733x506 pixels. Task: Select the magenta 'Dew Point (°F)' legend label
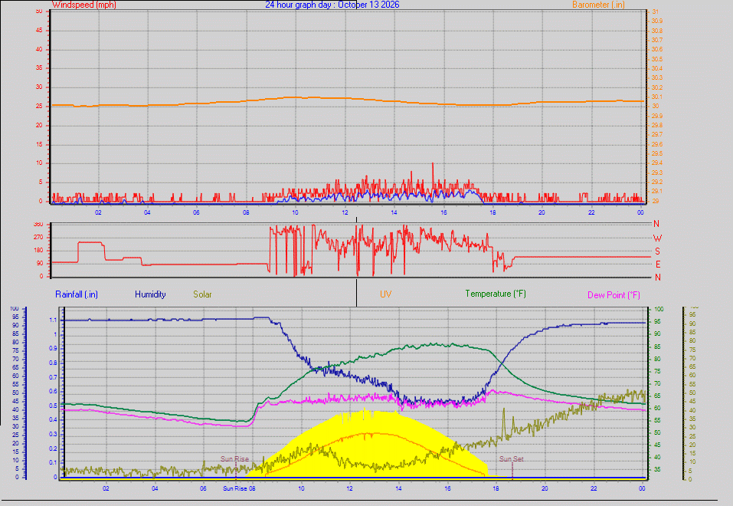[x=614, y=295]
